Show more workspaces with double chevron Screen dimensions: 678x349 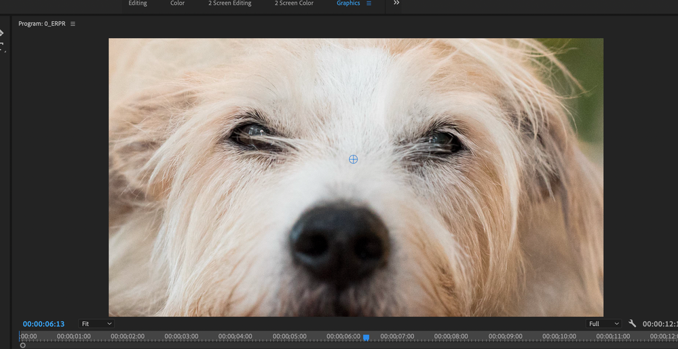396,3
